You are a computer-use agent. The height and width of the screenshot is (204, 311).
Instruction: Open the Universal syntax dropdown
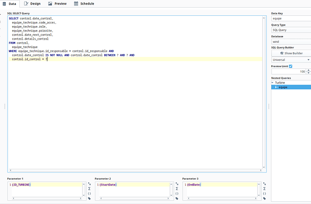(x=291, y=60)
